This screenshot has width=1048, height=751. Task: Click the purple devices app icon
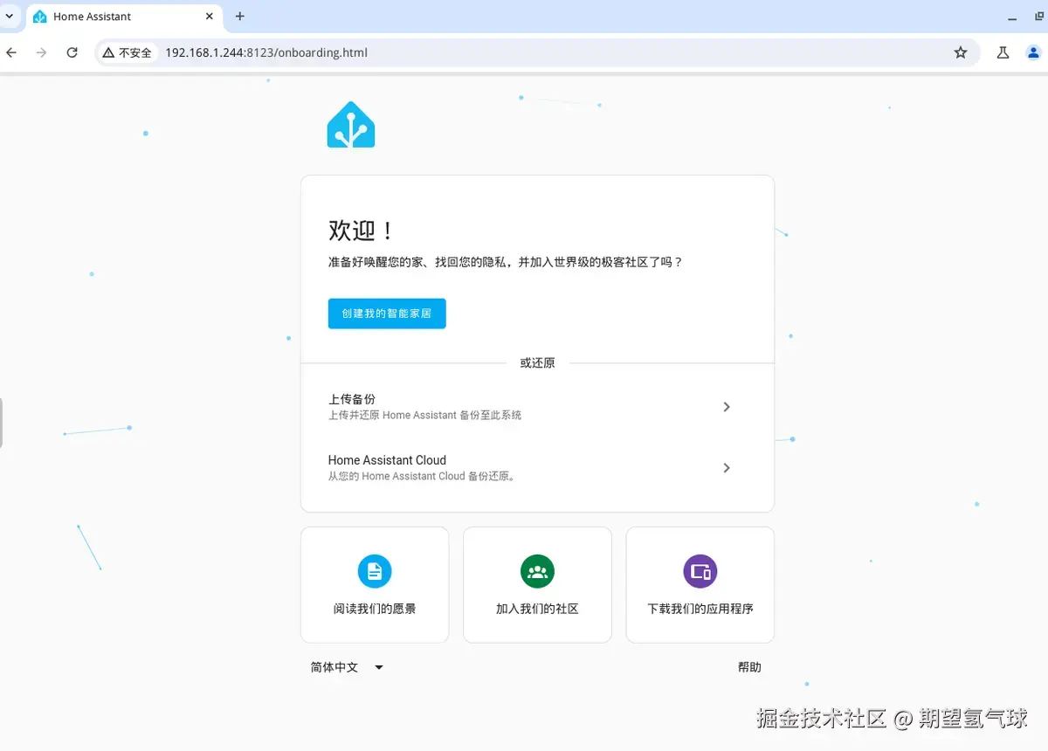pos(700,572)
